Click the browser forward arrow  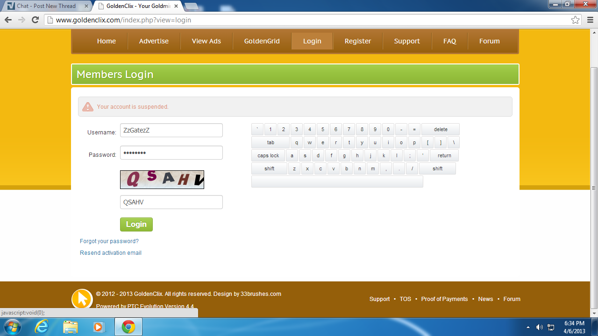[21, 20]
